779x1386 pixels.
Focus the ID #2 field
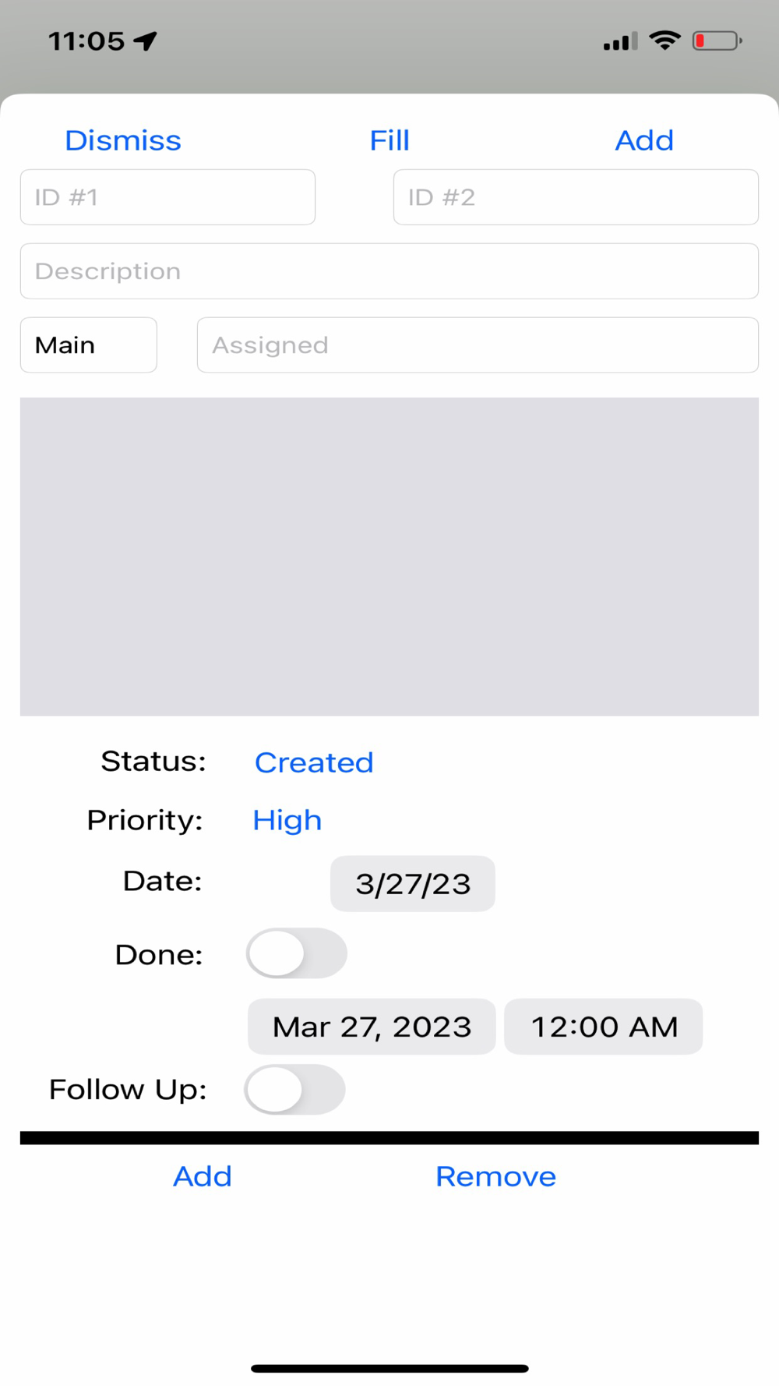[576, 197]
